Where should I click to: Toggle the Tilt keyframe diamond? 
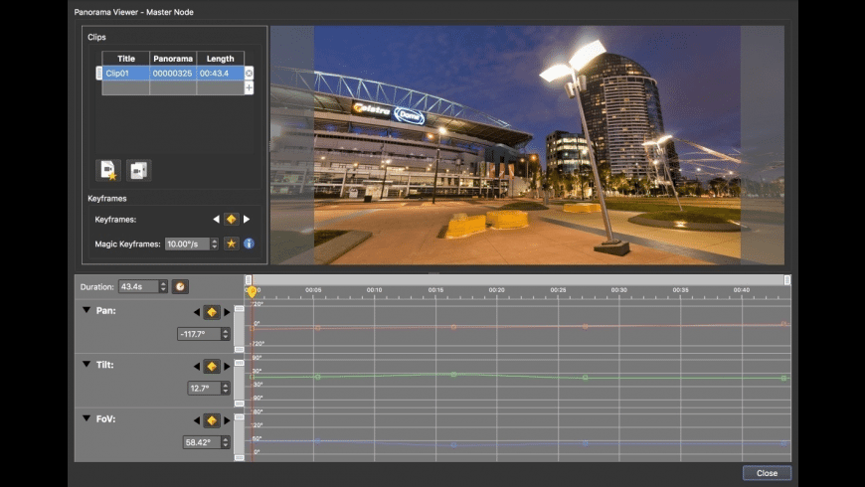pos(211,366)
